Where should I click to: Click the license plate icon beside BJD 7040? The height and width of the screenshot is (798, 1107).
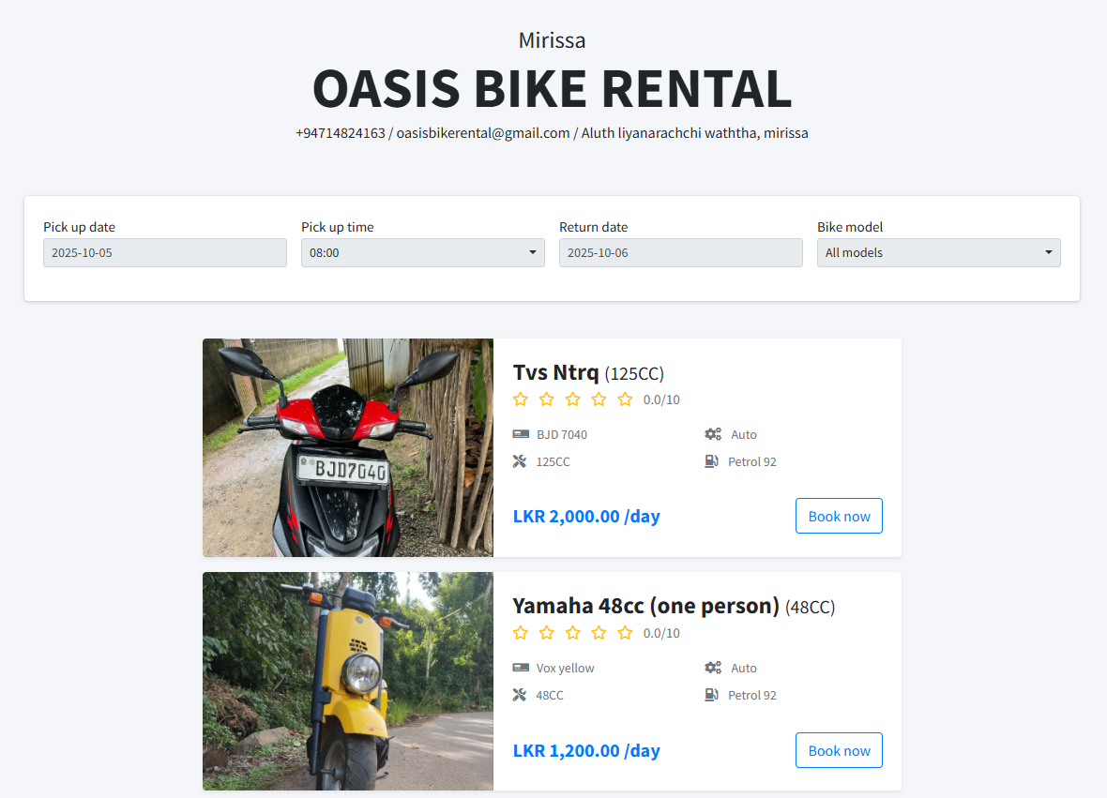[x=521, y=434]
